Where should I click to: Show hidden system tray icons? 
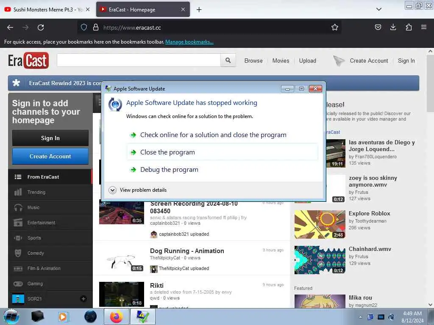pyautogui.click(x=360, y=317)
